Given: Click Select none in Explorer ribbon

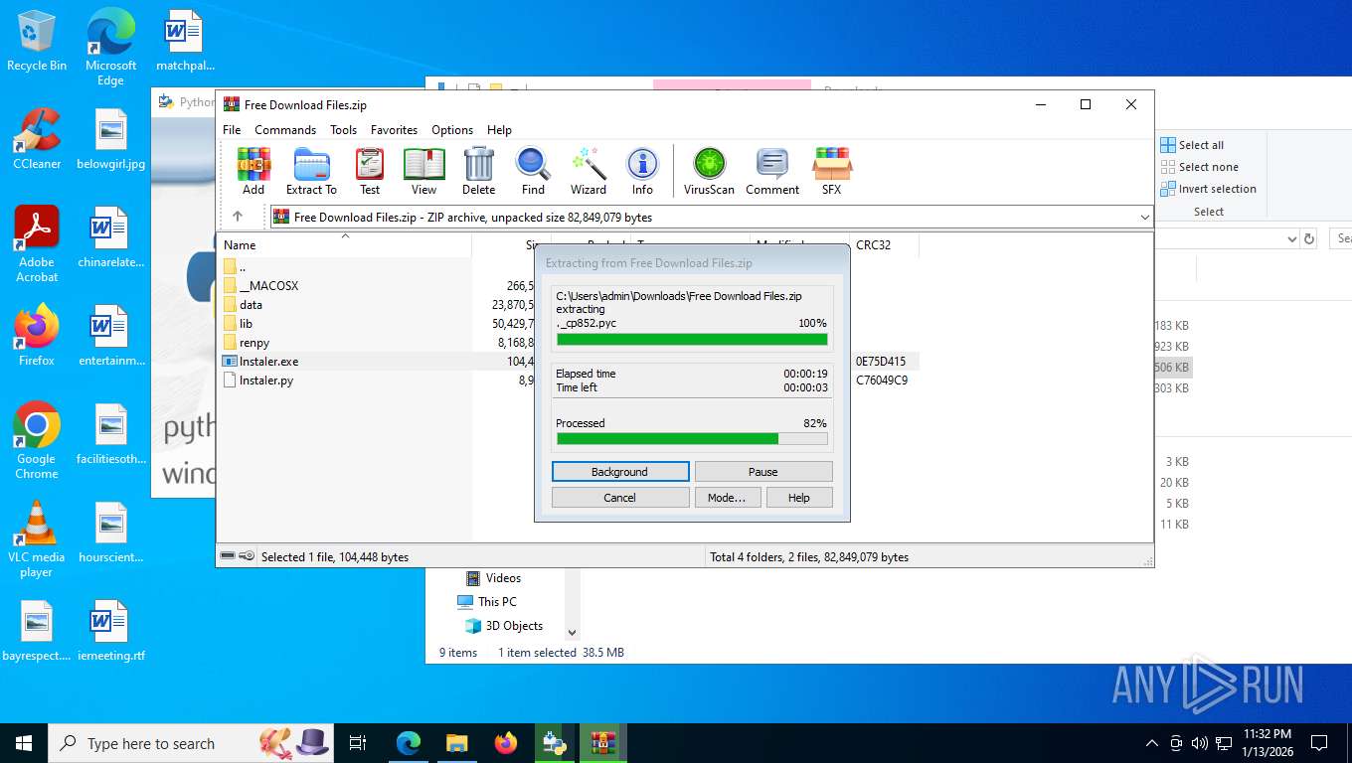Looking at the screenshot, I should tap(1199, 167).
